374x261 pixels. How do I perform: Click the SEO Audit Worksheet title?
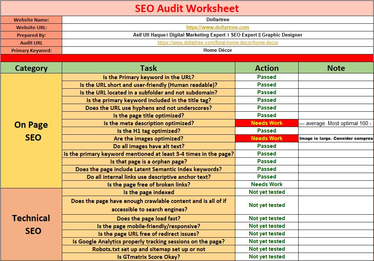[187, 8]
